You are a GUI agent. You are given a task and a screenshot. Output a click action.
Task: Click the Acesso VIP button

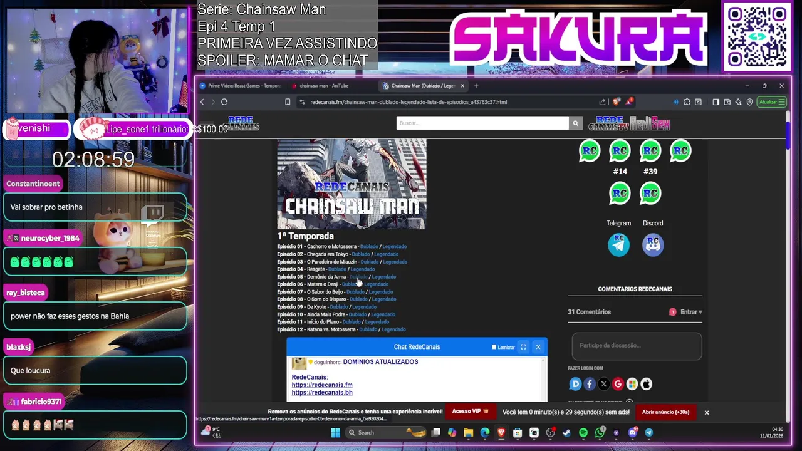pos(471,412)
